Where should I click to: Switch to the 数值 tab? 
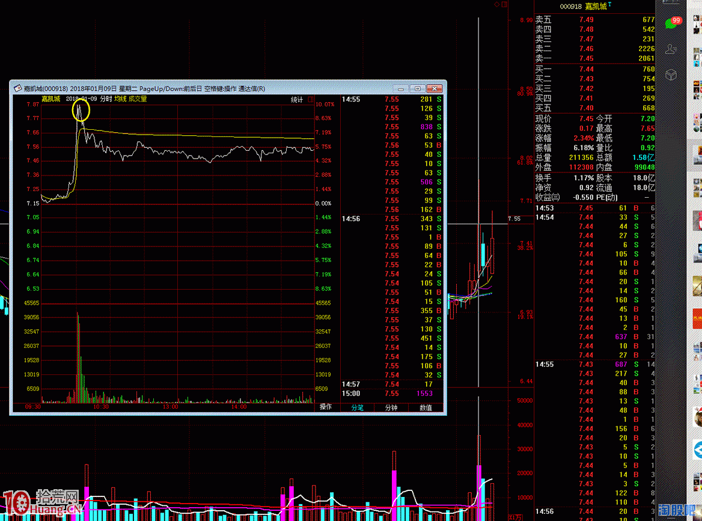426,407
